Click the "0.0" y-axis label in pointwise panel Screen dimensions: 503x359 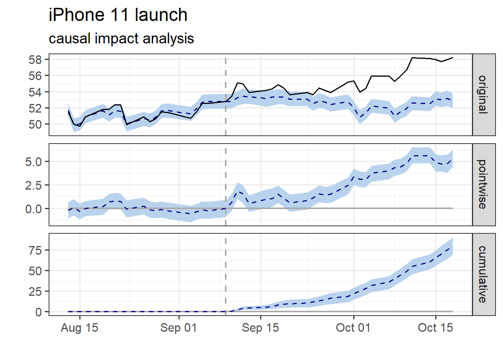pyautogui.click(x=33, y=209)
